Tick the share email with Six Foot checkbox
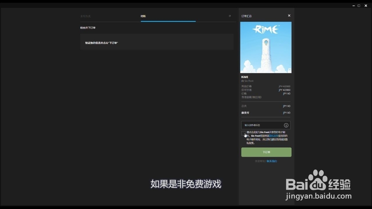Screen dimensions: 372x209 (243, 133)
